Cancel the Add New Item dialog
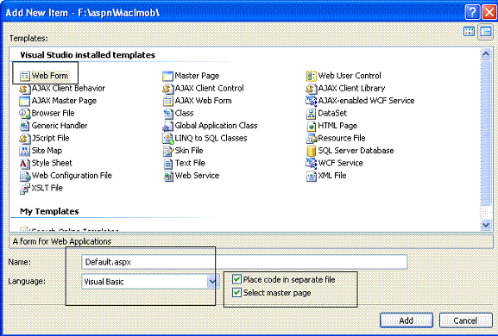Viewport: 498px width, 336px height. pyautogui.click(x=465, y=320)
